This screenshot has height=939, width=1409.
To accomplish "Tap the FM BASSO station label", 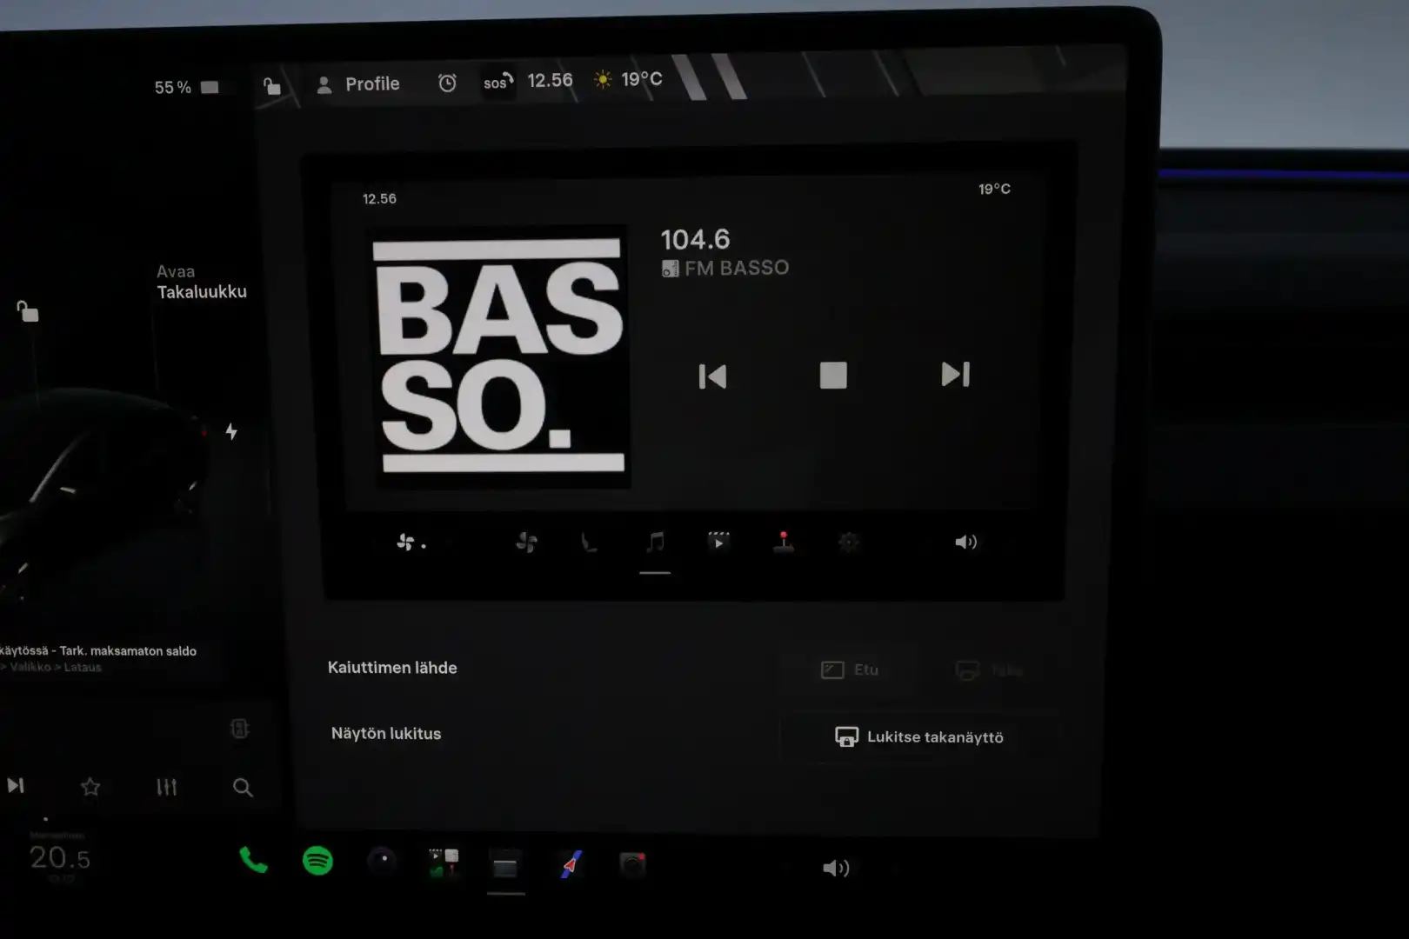I will [x=725, y=268].
